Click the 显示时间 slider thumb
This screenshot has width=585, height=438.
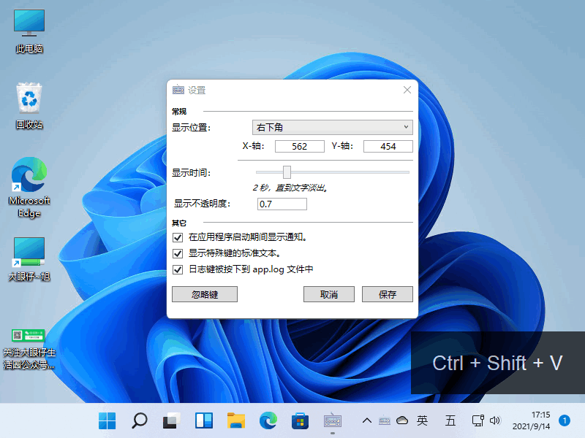287,172
